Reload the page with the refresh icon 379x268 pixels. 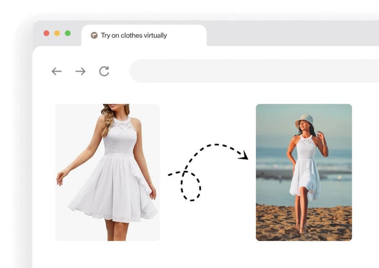[x=104, y=71]
